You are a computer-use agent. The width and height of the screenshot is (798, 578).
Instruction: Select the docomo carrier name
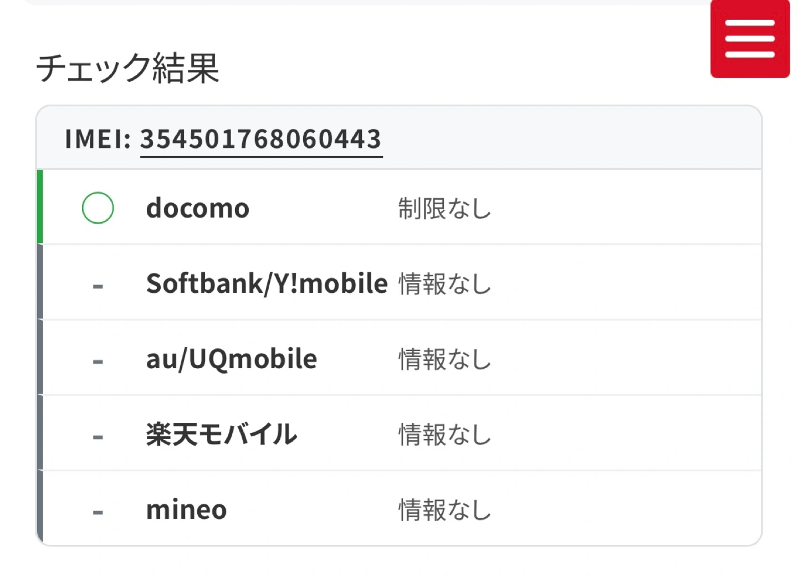pos(198,208)
